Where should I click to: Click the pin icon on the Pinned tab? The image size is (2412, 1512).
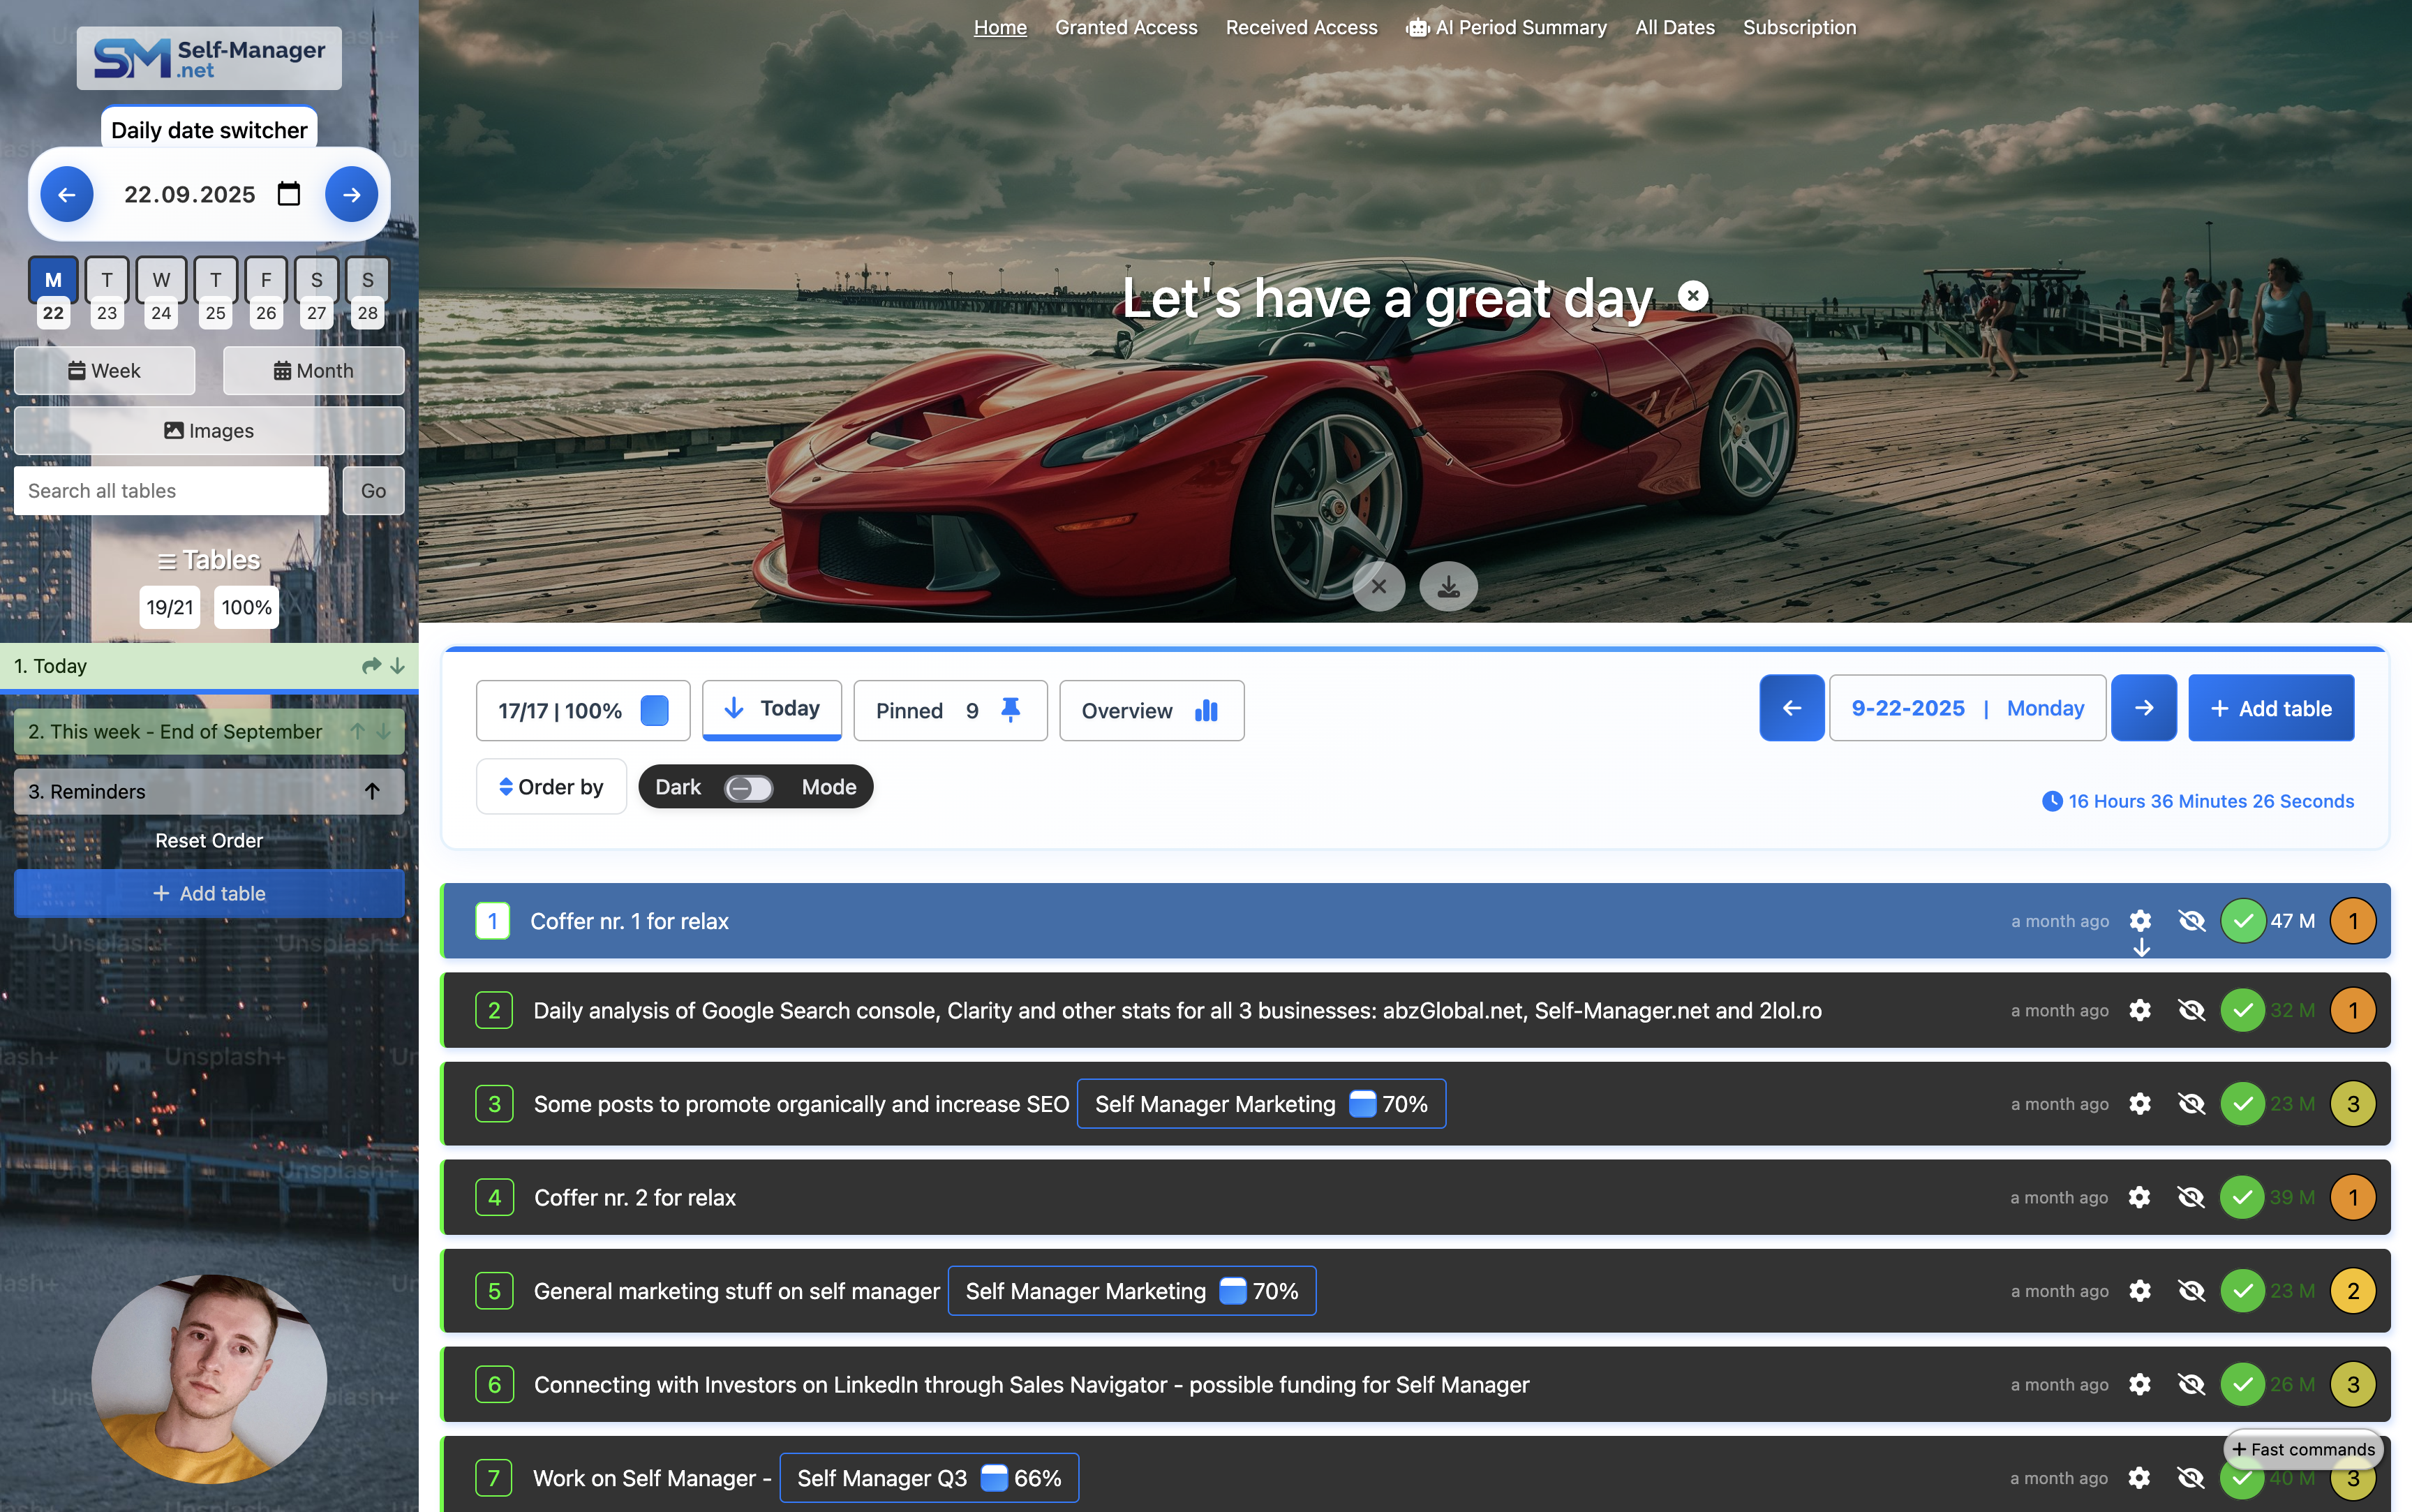(x=1010, y=710)
